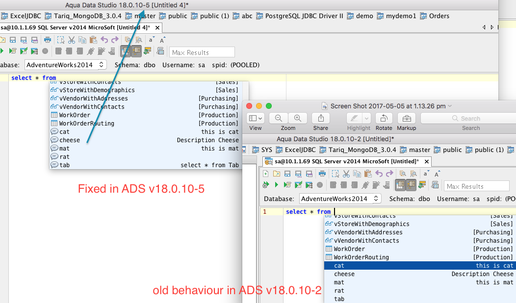Click the Refresh schema icon in the 18.0.10-5 window
This screenshot has height=303, width=516.
[147, 51]
